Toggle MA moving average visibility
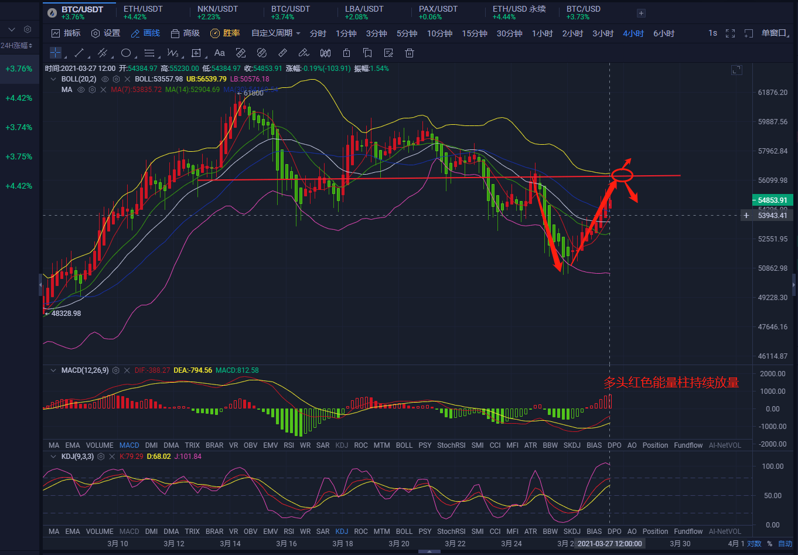The width and height of the screenshot is (798, 555). pos(81,89)
